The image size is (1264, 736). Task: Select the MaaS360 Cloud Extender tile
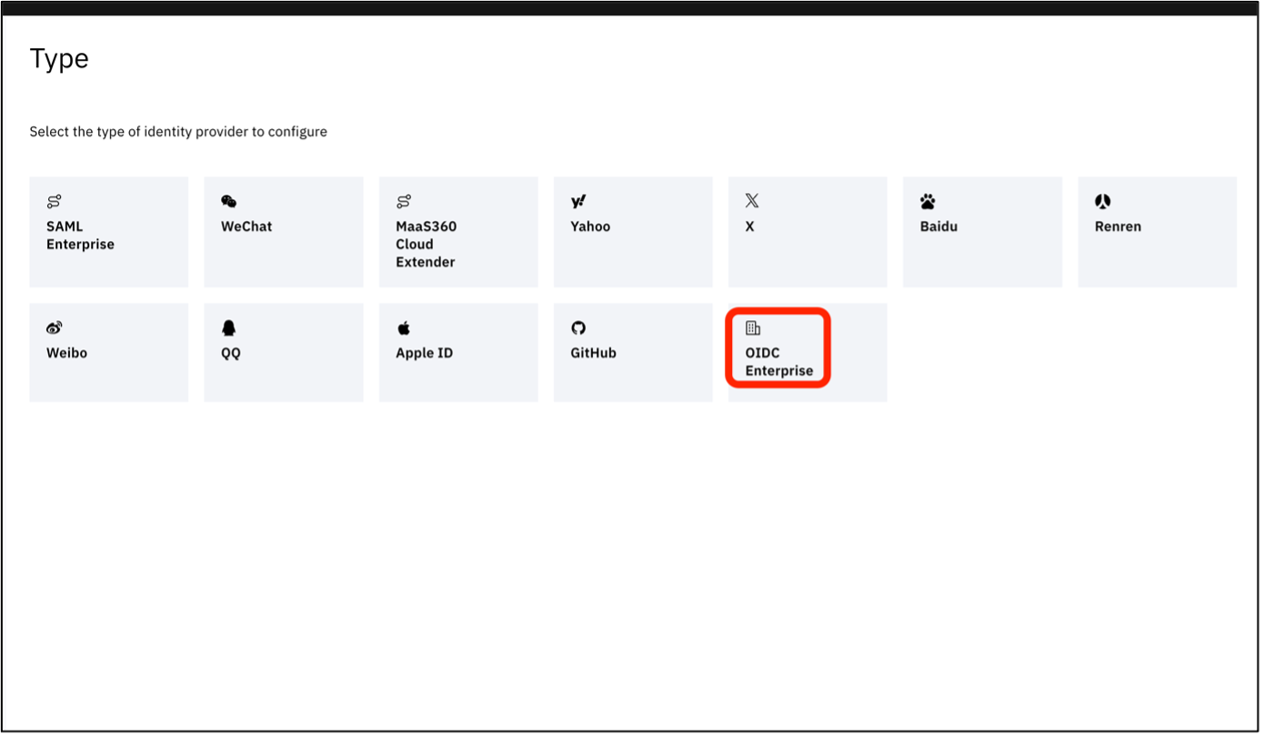(457, 231)
